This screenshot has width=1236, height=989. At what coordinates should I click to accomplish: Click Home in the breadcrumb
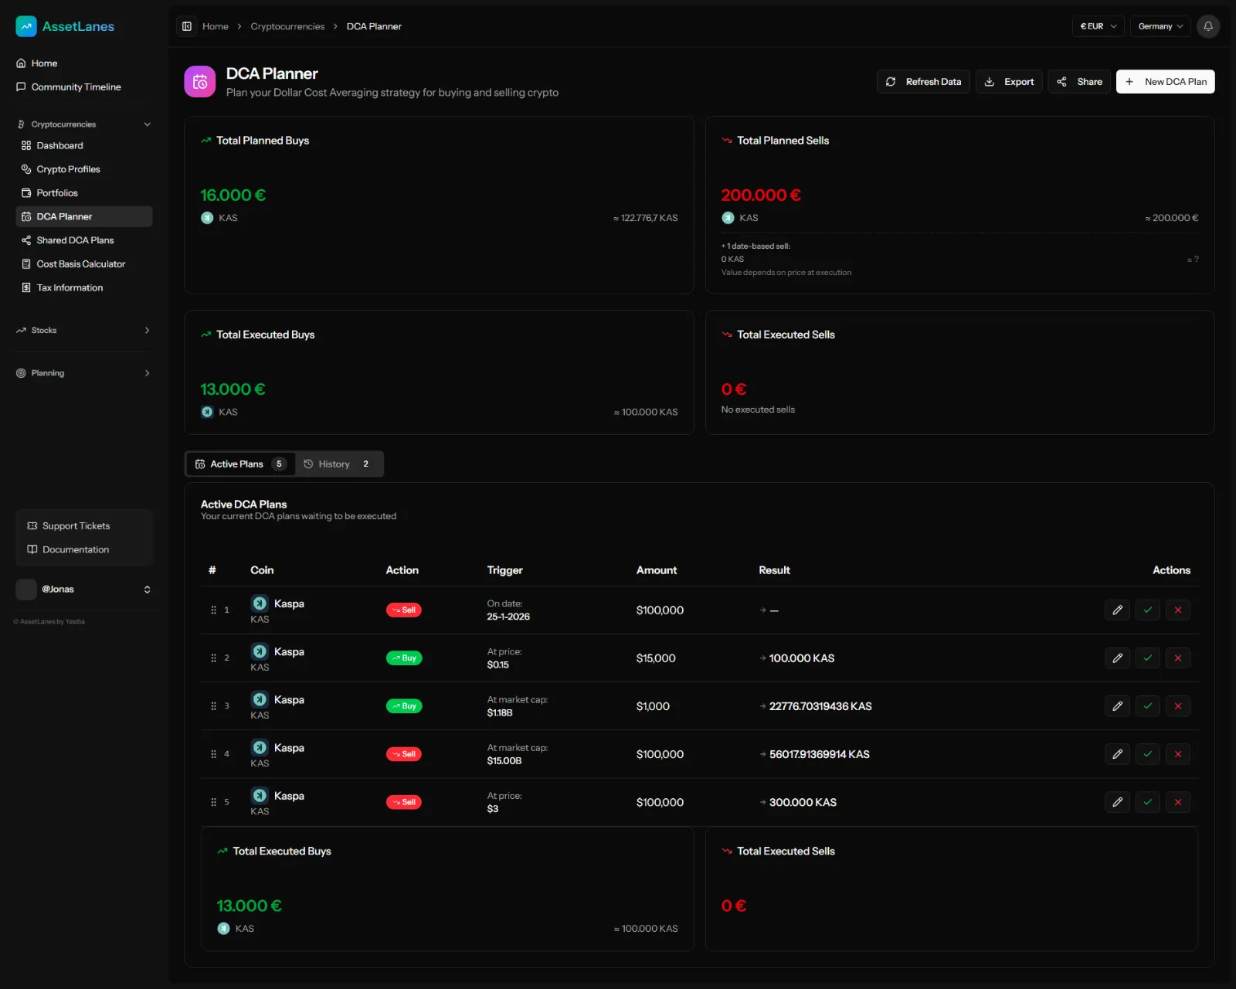(x=216, y=26)
